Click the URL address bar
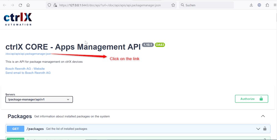This screenshot has width=277, height=140. click(111, 5)
